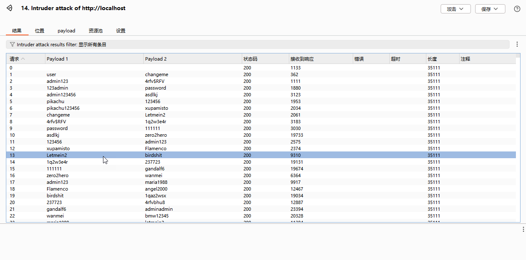Click the results table vertical scrollbar
Viewport: 526px width, 260px height.
pos(518,139)
